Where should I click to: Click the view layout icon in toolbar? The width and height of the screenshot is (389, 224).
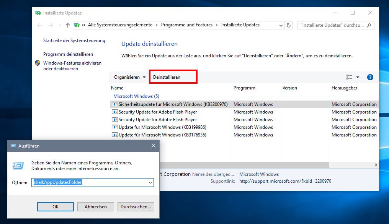click(349, 77)
